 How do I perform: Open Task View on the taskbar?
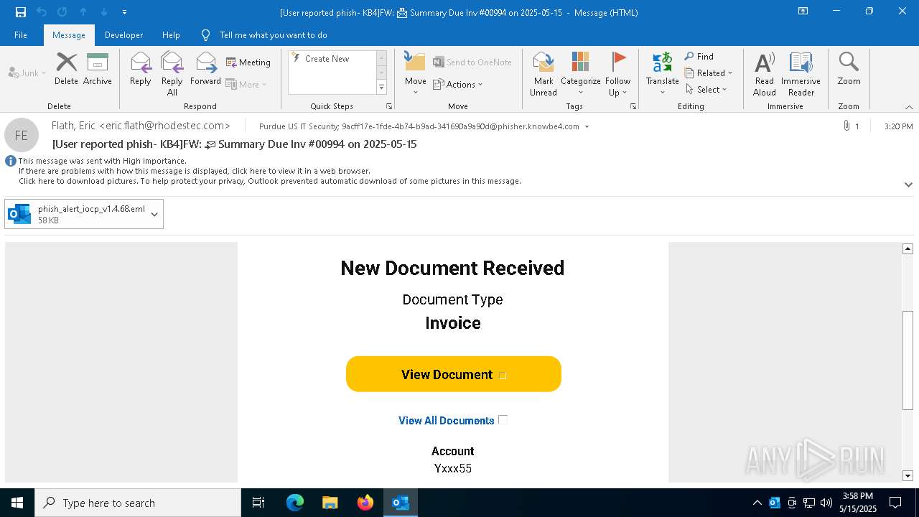pyautogui.click(x=258, y=503)
